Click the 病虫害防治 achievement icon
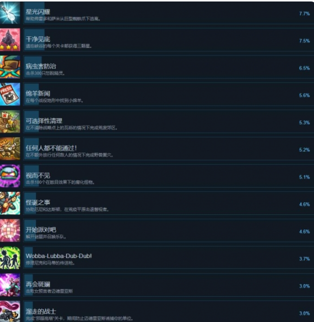Viewport: 314px width, 322px height. pos(10,67)
